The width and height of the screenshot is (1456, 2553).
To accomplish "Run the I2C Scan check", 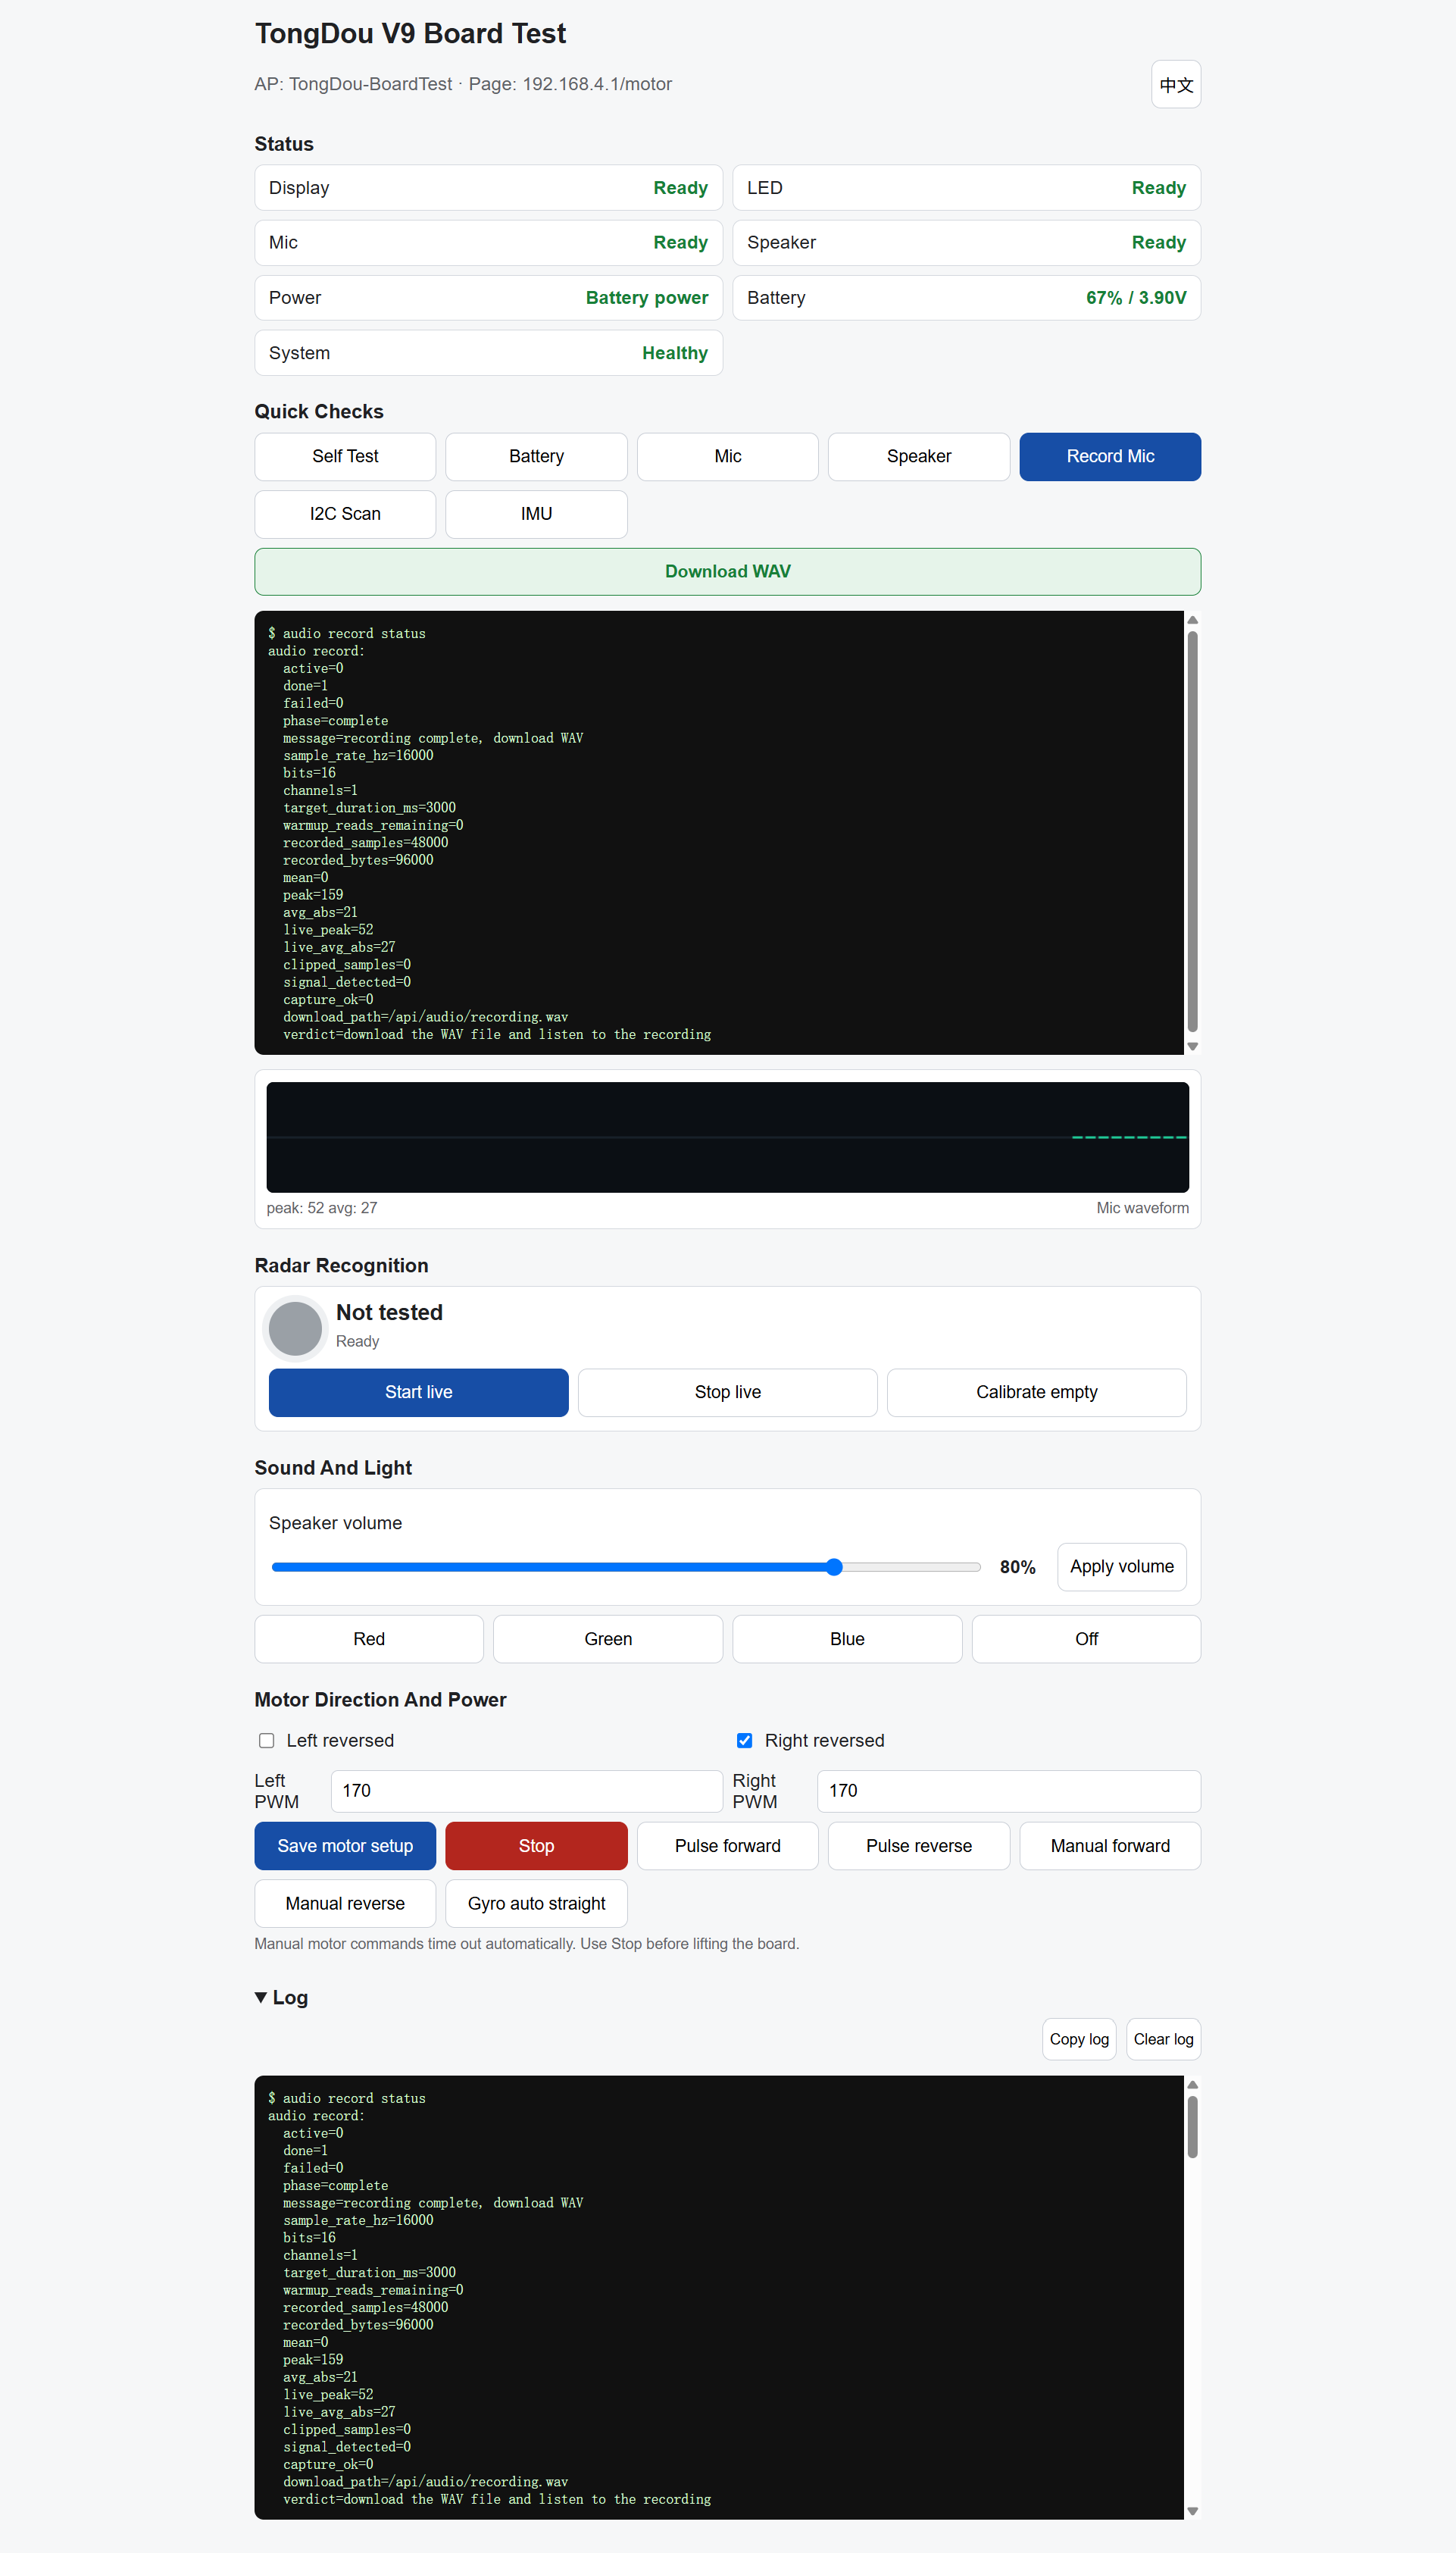I will (x=345, y=514).
